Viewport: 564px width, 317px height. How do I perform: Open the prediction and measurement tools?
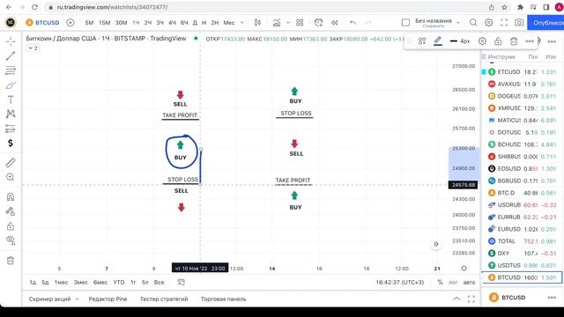click(11, 129)
